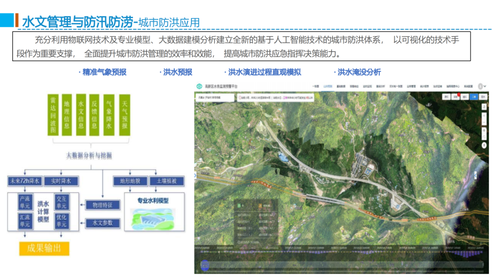Click the map pan arrows control
The width and height of the screenshot is (492, 277).
pyautogui.click(x=484, y=130)
